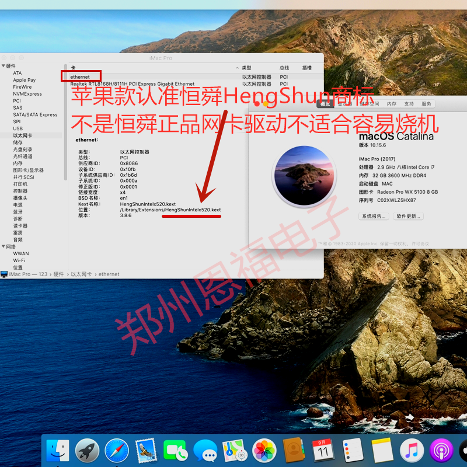Image resolution: width=467 pixels, height=467 pixels.
Task: Open Maps app in dock
Action: [x=235, y=450]
